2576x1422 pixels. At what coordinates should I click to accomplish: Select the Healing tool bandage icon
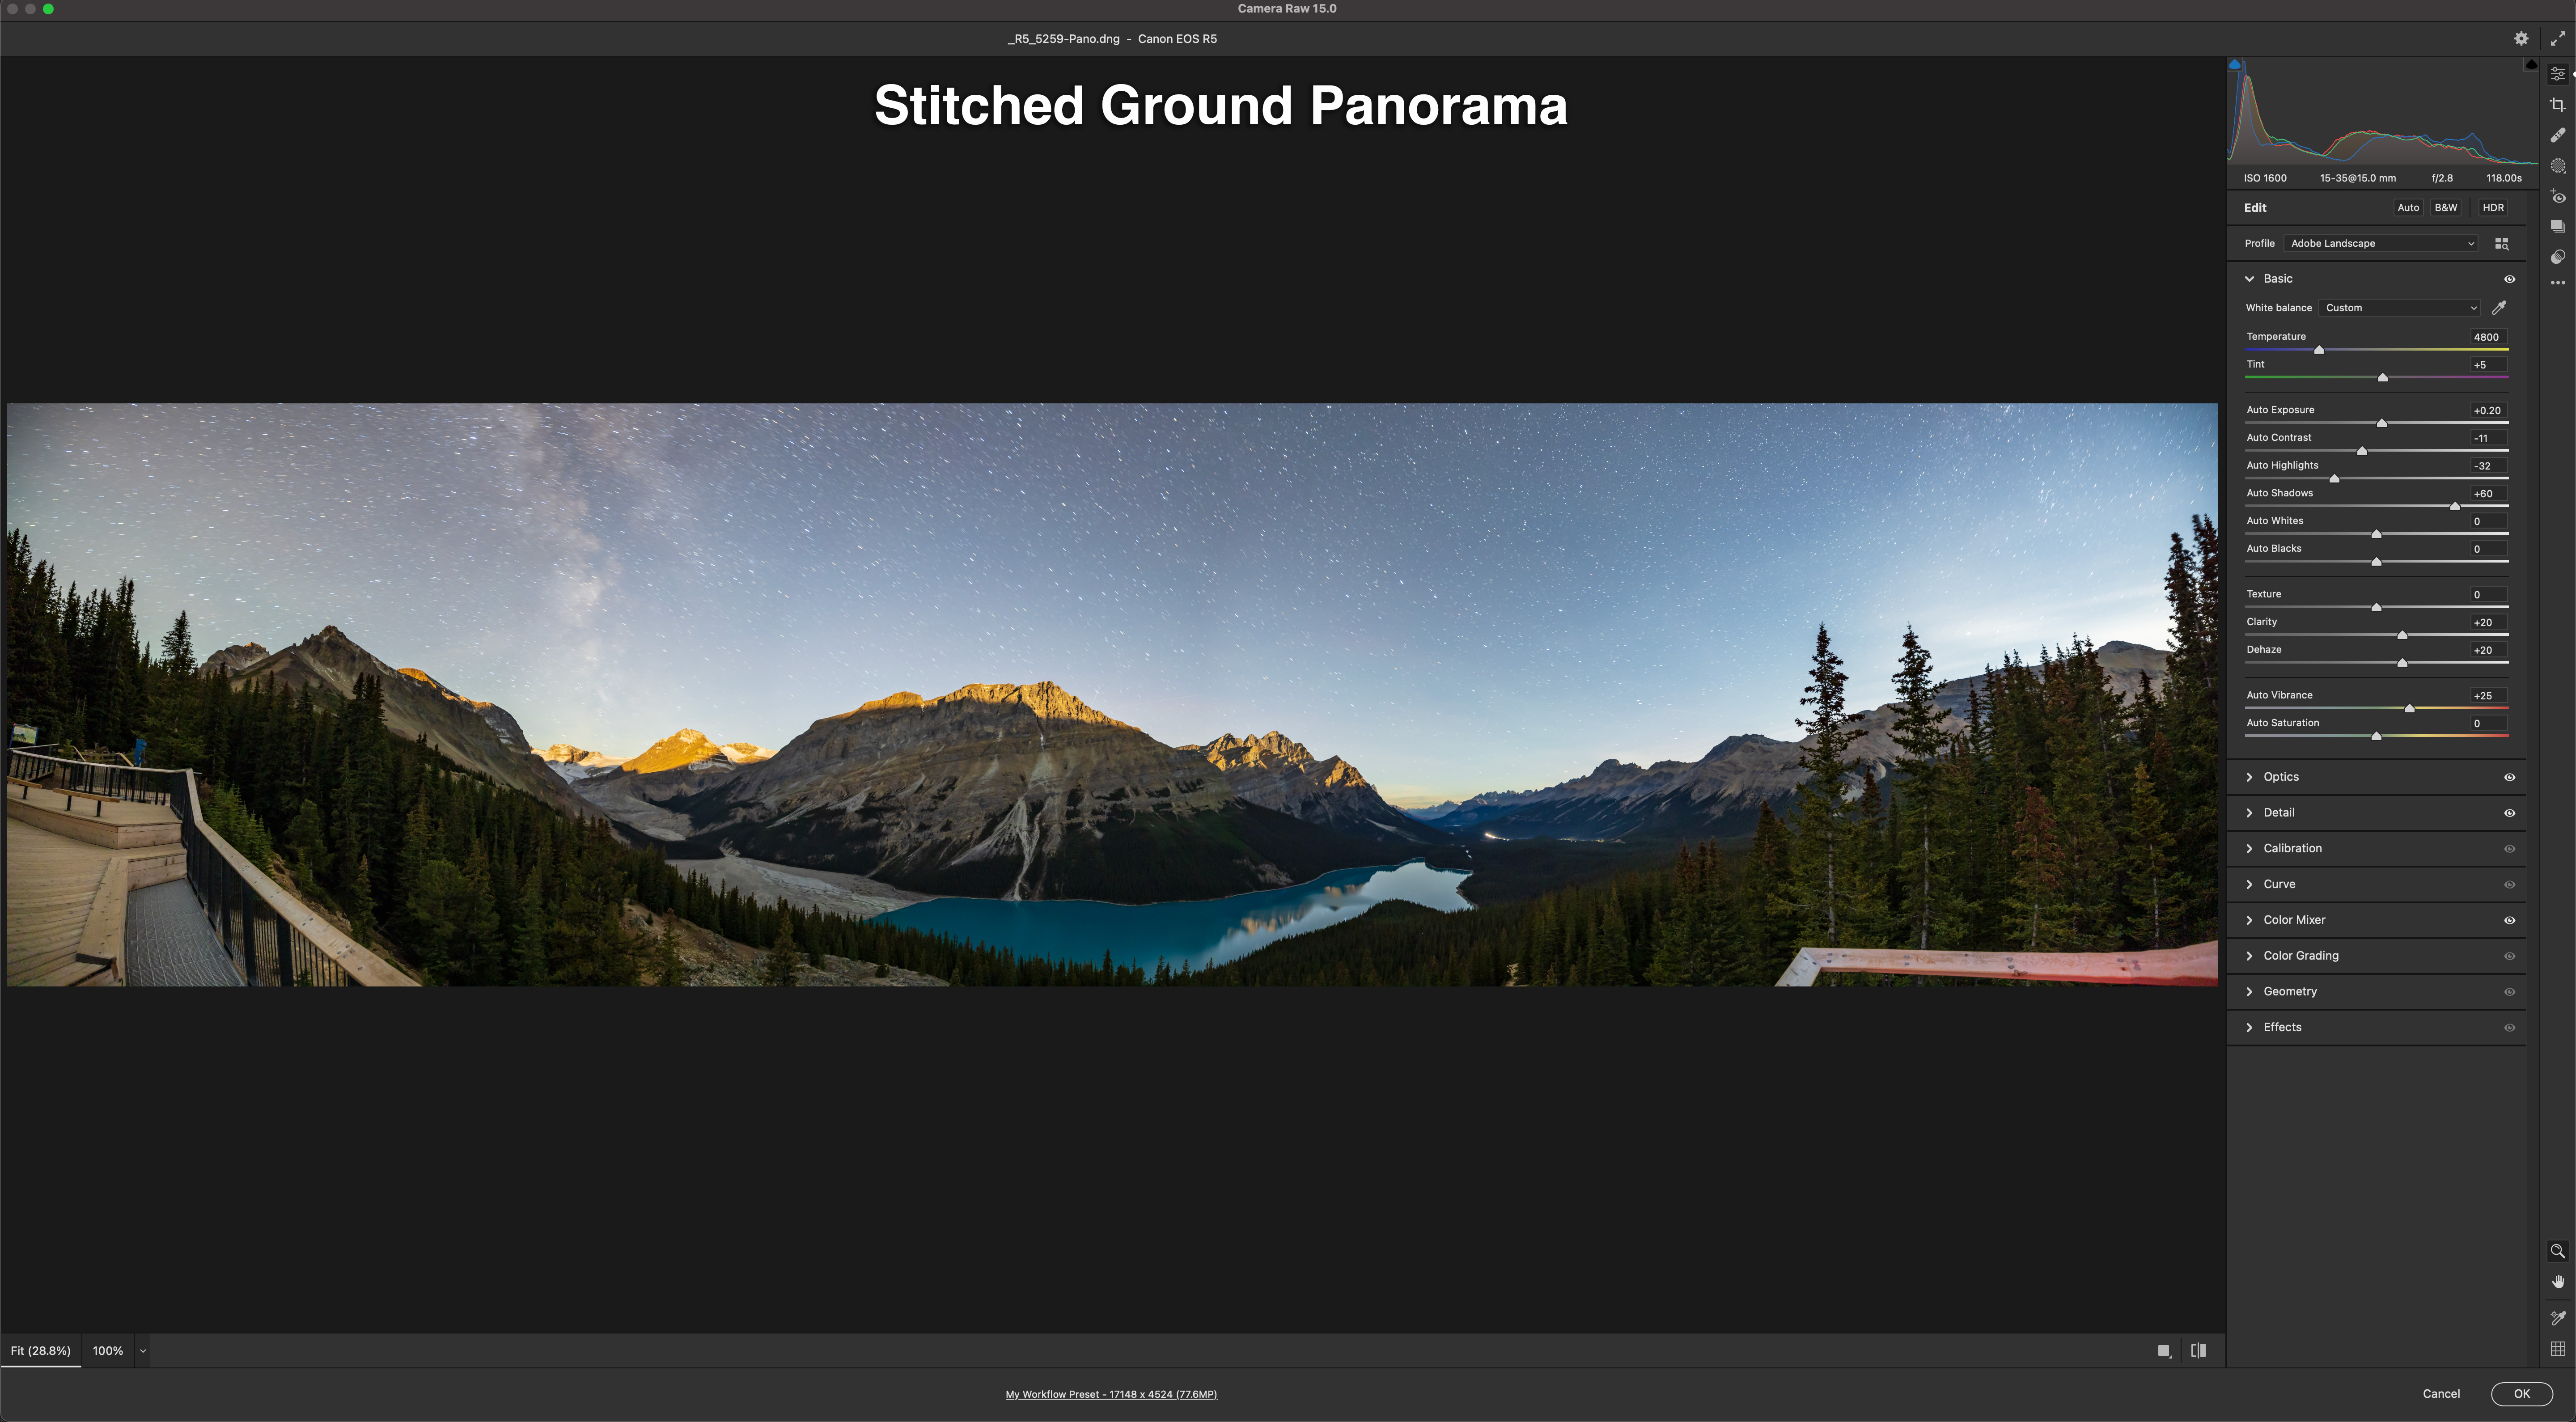[x=2557, y=135]
